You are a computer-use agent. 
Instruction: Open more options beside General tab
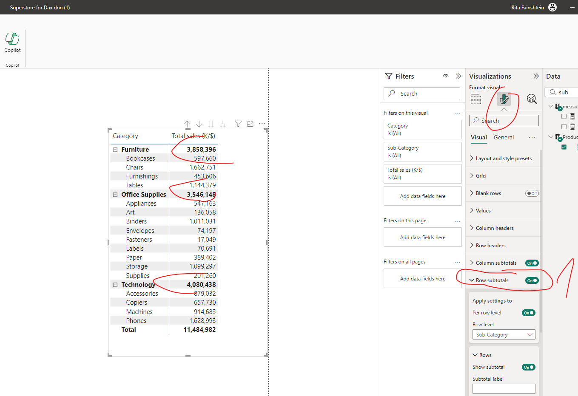(x=532, y=137)
